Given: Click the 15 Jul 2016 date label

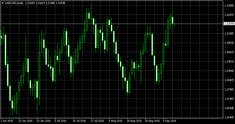Looking at the screenshot, I should pyautogui.click(x=79, y=121).
